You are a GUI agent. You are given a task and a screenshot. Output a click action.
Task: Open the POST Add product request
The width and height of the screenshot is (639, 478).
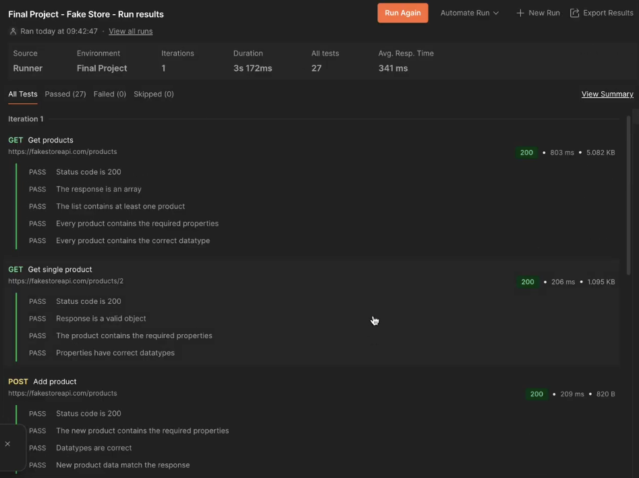[43, 381]
